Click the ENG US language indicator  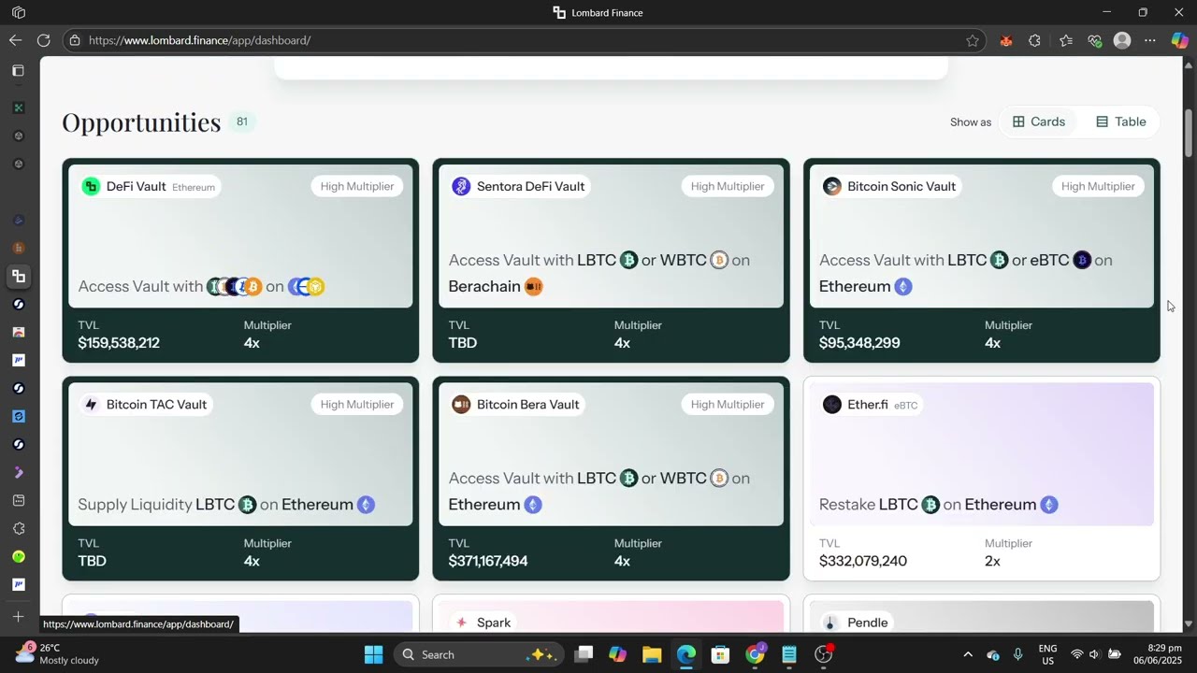(1048, 654)
